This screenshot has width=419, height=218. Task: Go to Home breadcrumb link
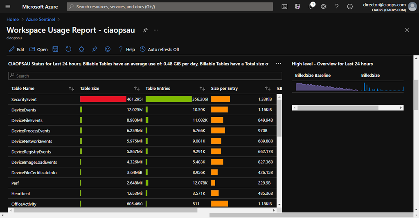13,19
